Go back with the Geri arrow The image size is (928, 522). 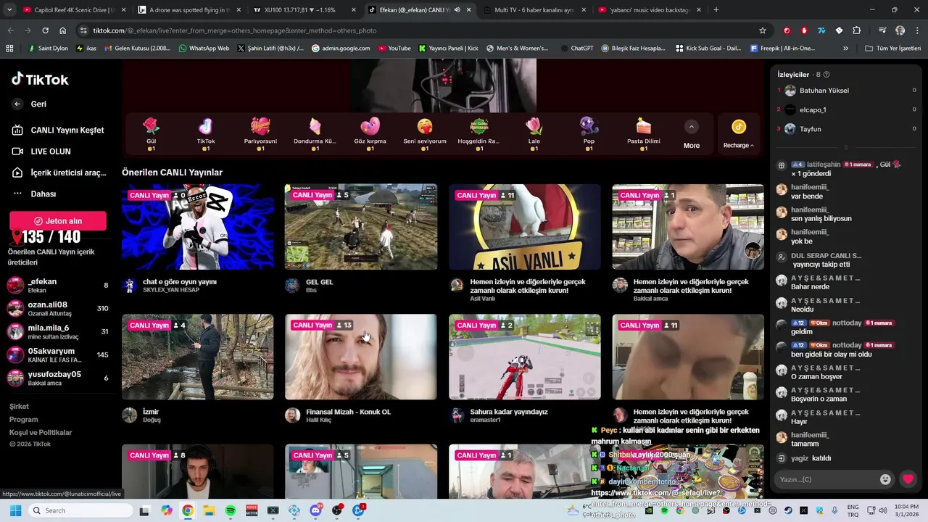coord(17,104)
